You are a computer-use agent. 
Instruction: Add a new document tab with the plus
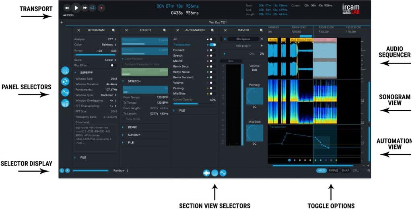(62, 23)
